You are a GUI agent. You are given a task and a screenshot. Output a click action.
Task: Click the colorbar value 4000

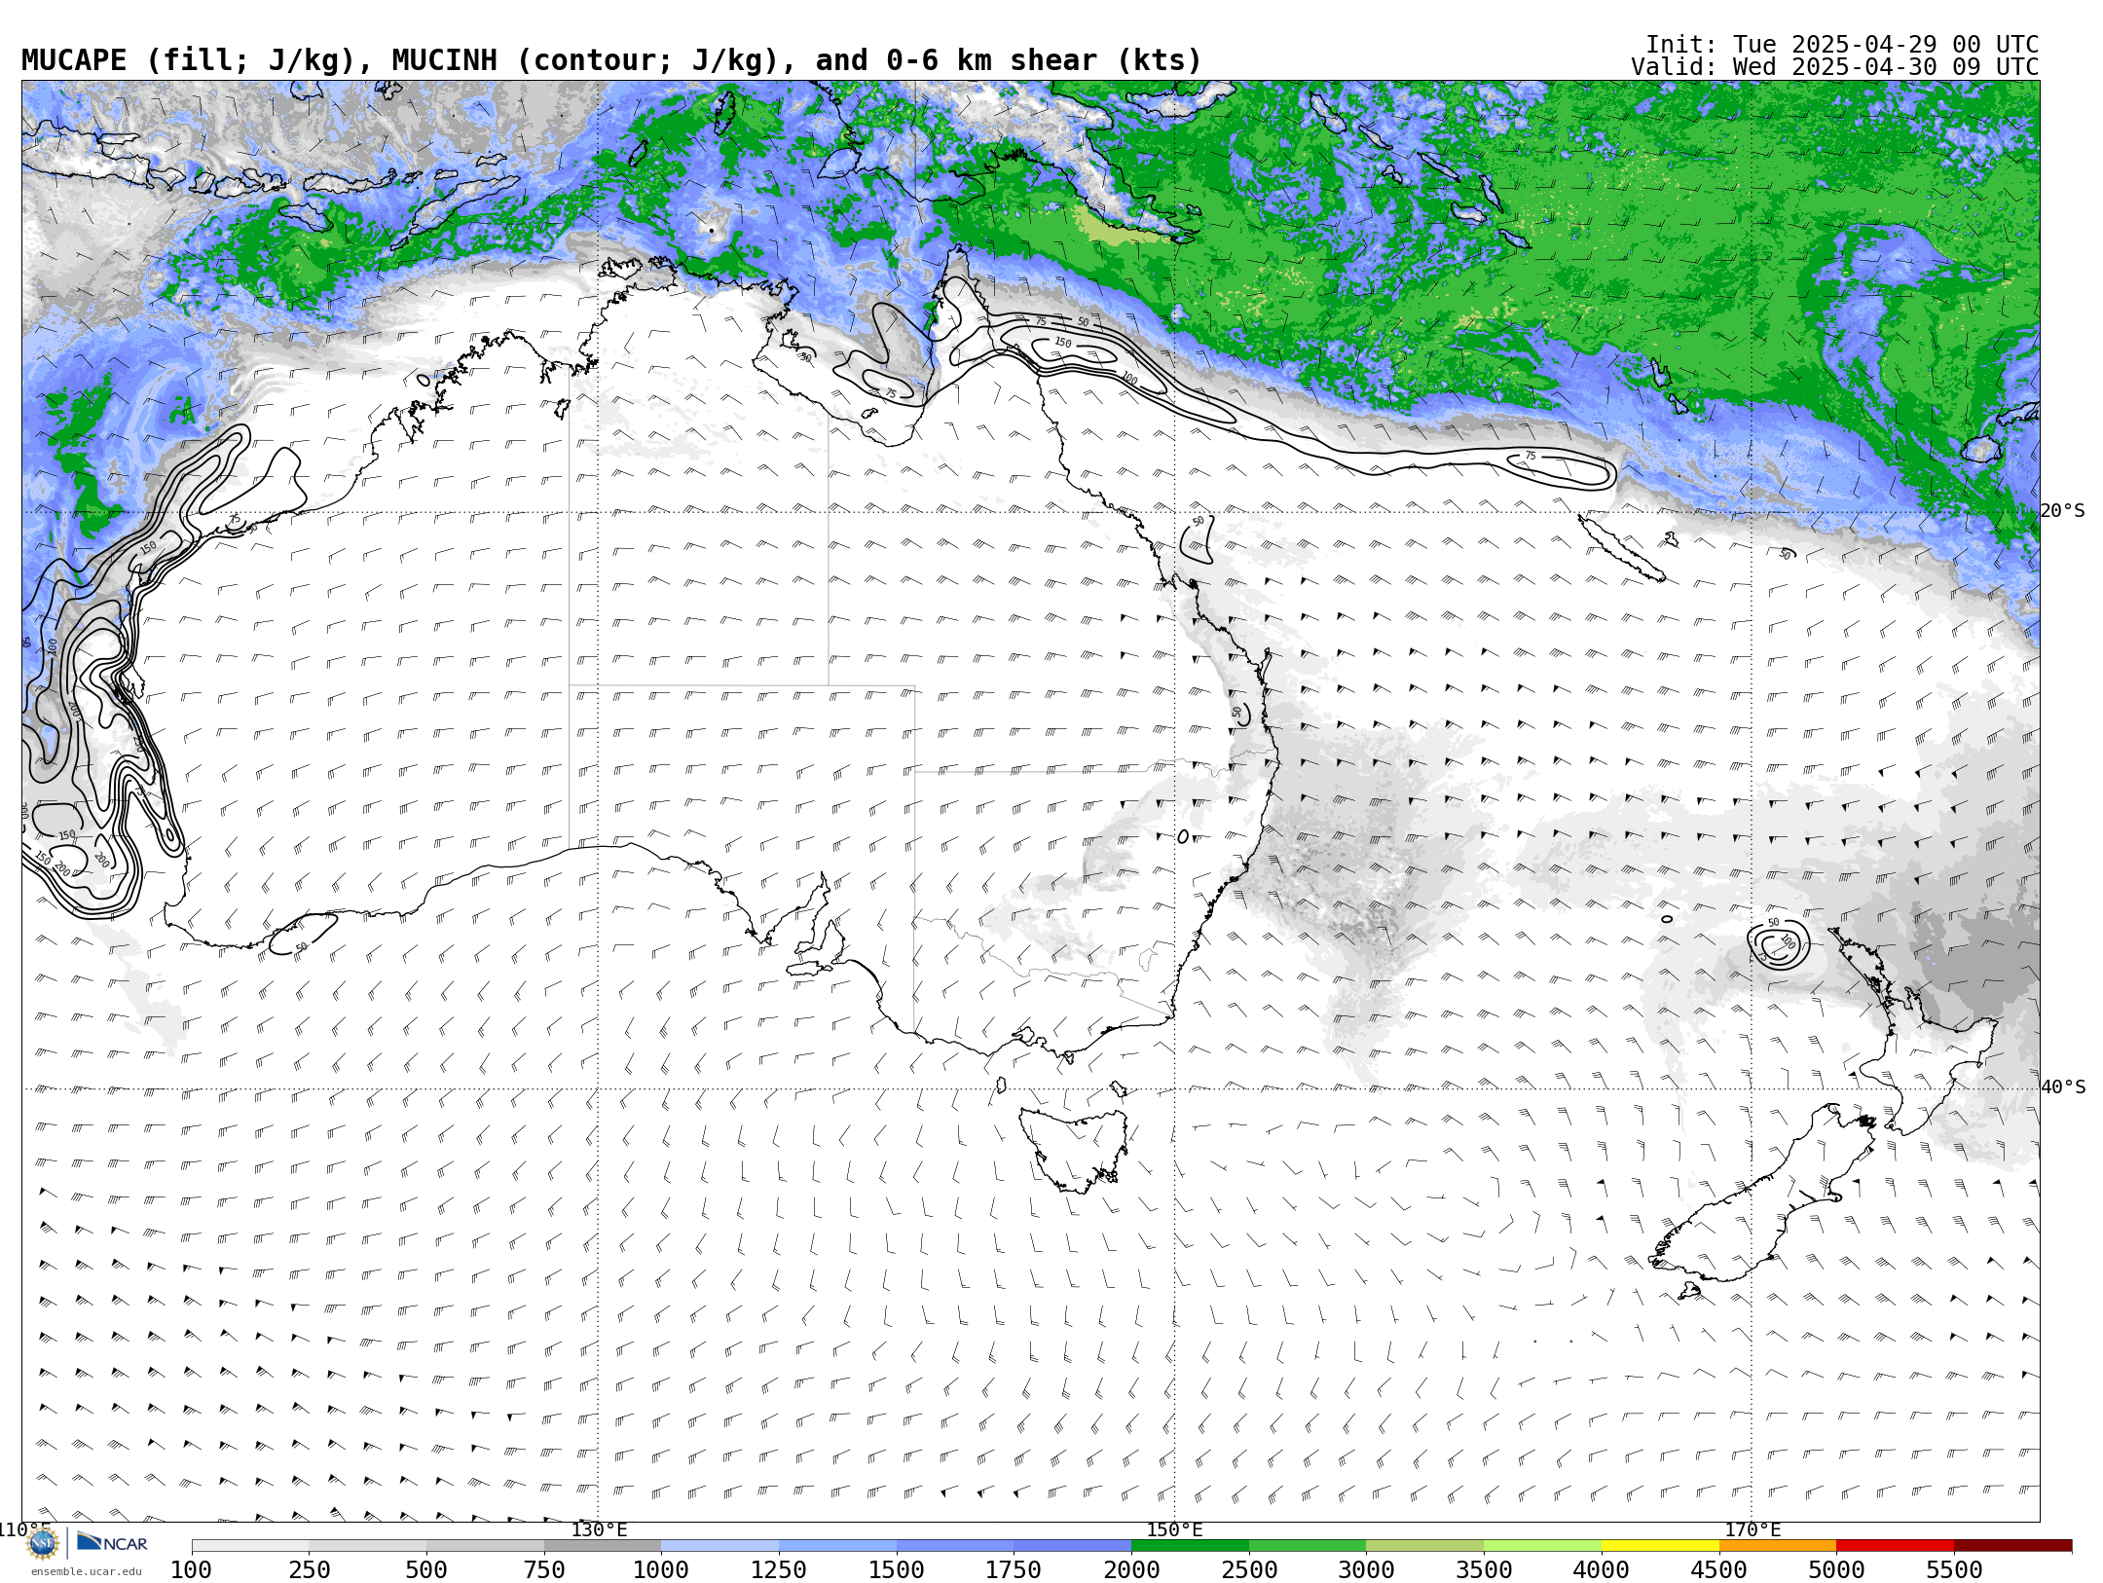click(1602, 1569)
